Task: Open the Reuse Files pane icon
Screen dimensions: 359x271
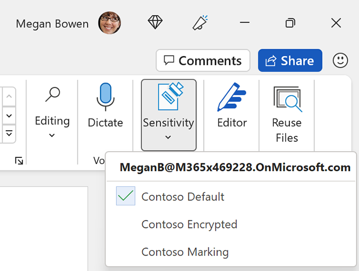Action: click(287, 98)
